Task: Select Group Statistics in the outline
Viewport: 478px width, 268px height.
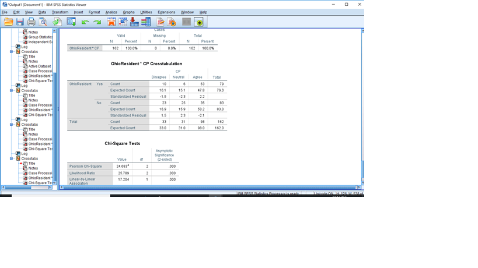Action: 40,37
